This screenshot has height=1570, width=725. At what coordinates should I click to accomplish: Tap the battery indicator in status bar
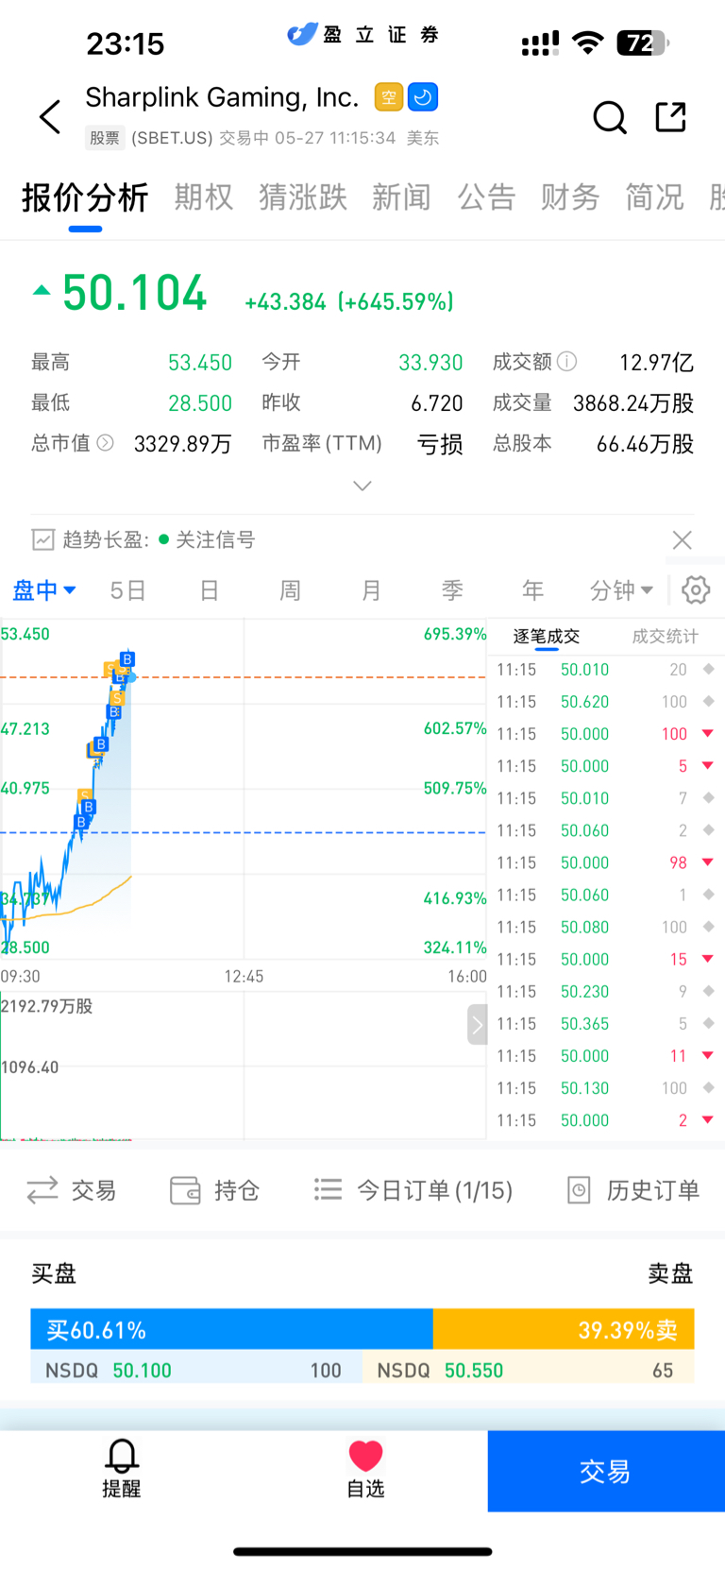click(643, 43)
